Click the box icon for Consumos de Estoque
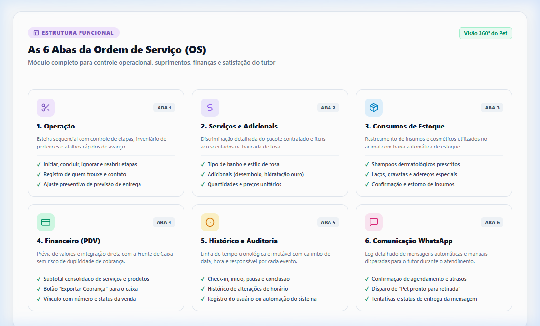Viewport: 540px width, 326px height. tap(374, 108)
